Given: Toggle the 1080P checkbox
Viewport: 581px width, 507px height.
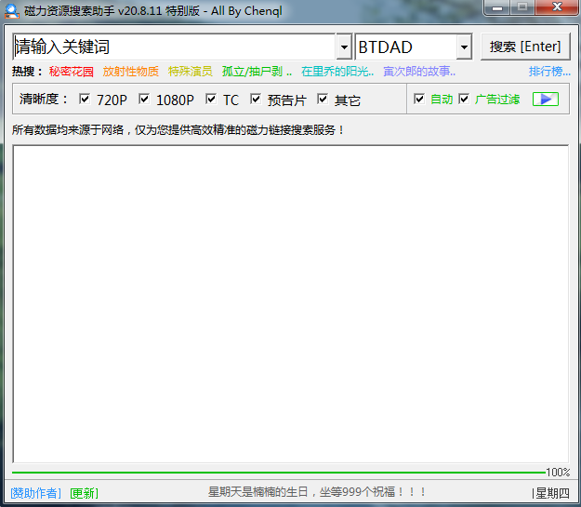Looking at the screenshot, I should click(x=144, y=99).
